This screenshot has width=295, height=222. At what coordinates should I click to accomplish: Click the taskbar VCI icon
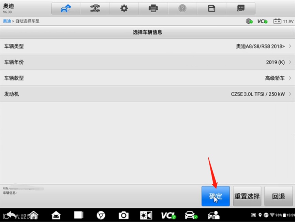pyautogui.click(x=168, y=216)
